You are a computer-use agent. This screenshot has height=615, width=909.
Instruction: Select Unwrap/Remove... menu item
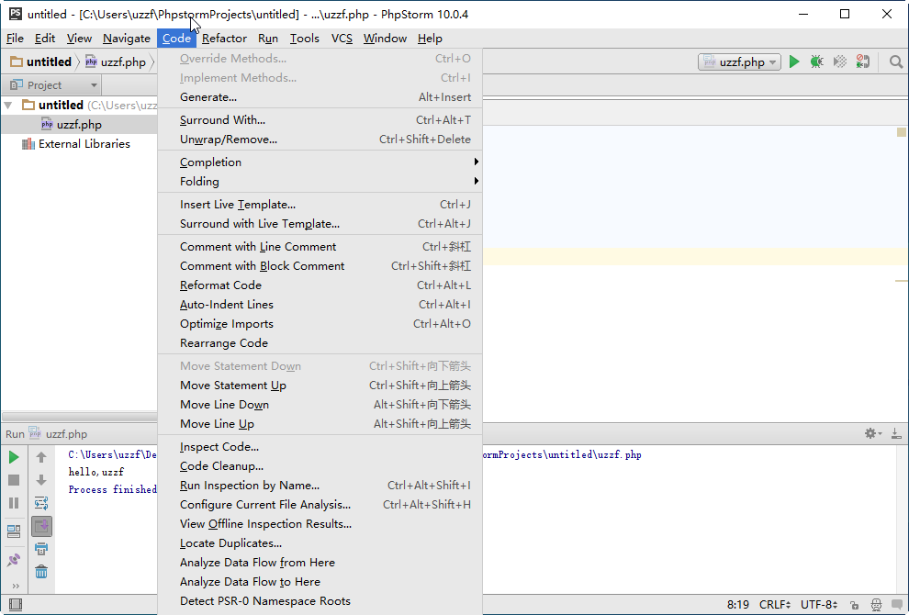[x=320, y=140]
